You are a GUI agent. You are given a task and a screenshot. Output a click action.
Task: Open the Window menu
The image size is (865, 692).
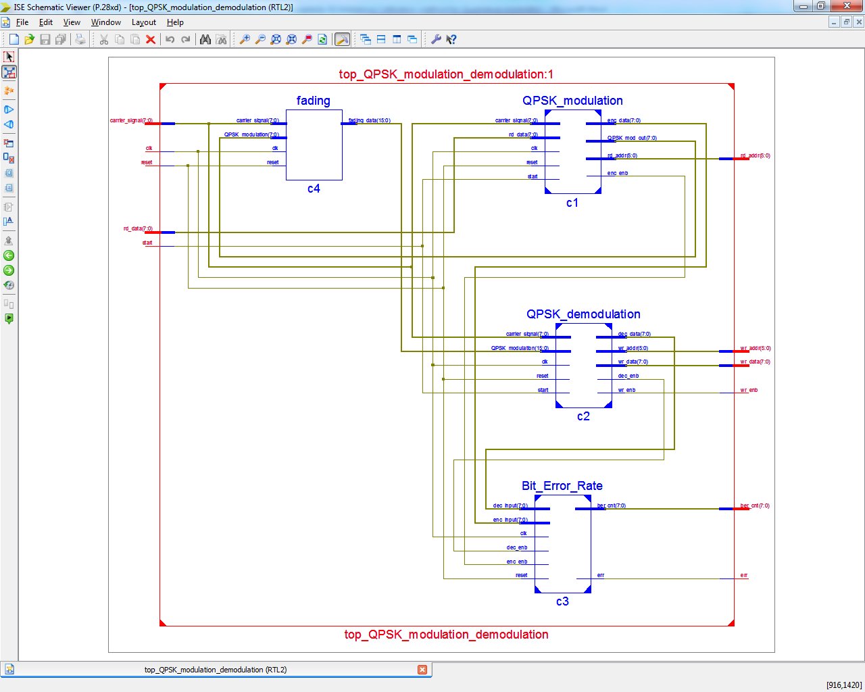pos(106,22)
